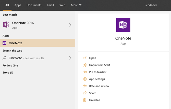The image size is (171, 109).
Task: Expand the OneNote web results arrow
Action: click(x=70, y=58)
